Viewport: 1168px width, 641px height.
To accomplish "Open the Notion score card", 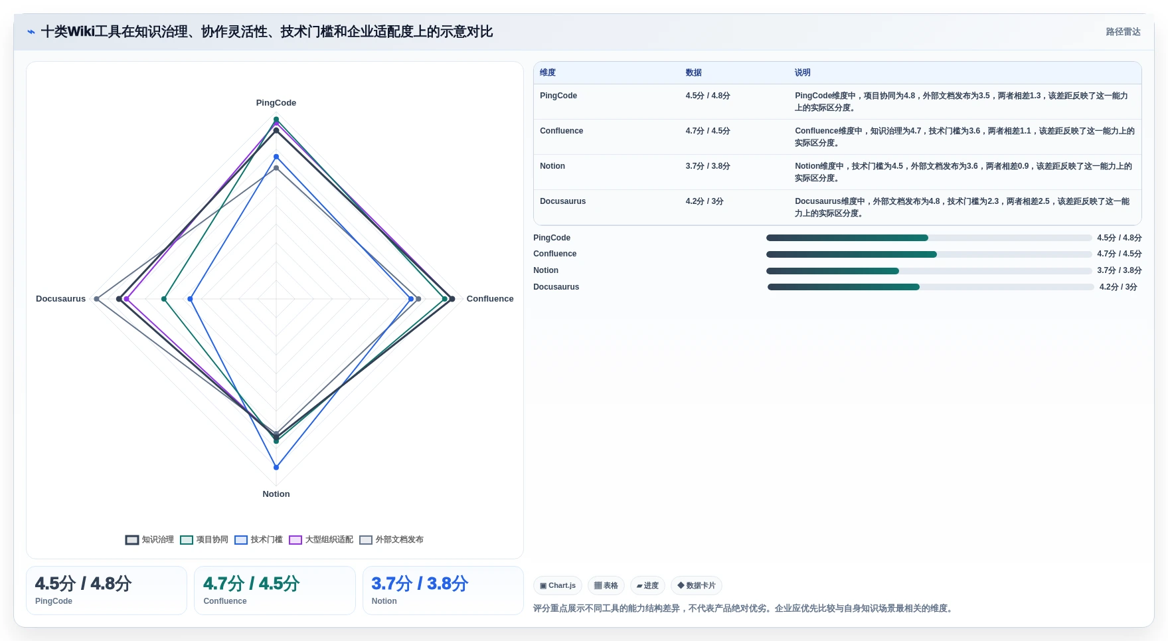I will click(x=443, y=591).
